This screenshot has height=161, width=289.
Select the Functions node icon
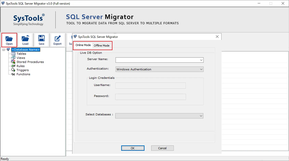pyautogui.click(x=13, y=74)
